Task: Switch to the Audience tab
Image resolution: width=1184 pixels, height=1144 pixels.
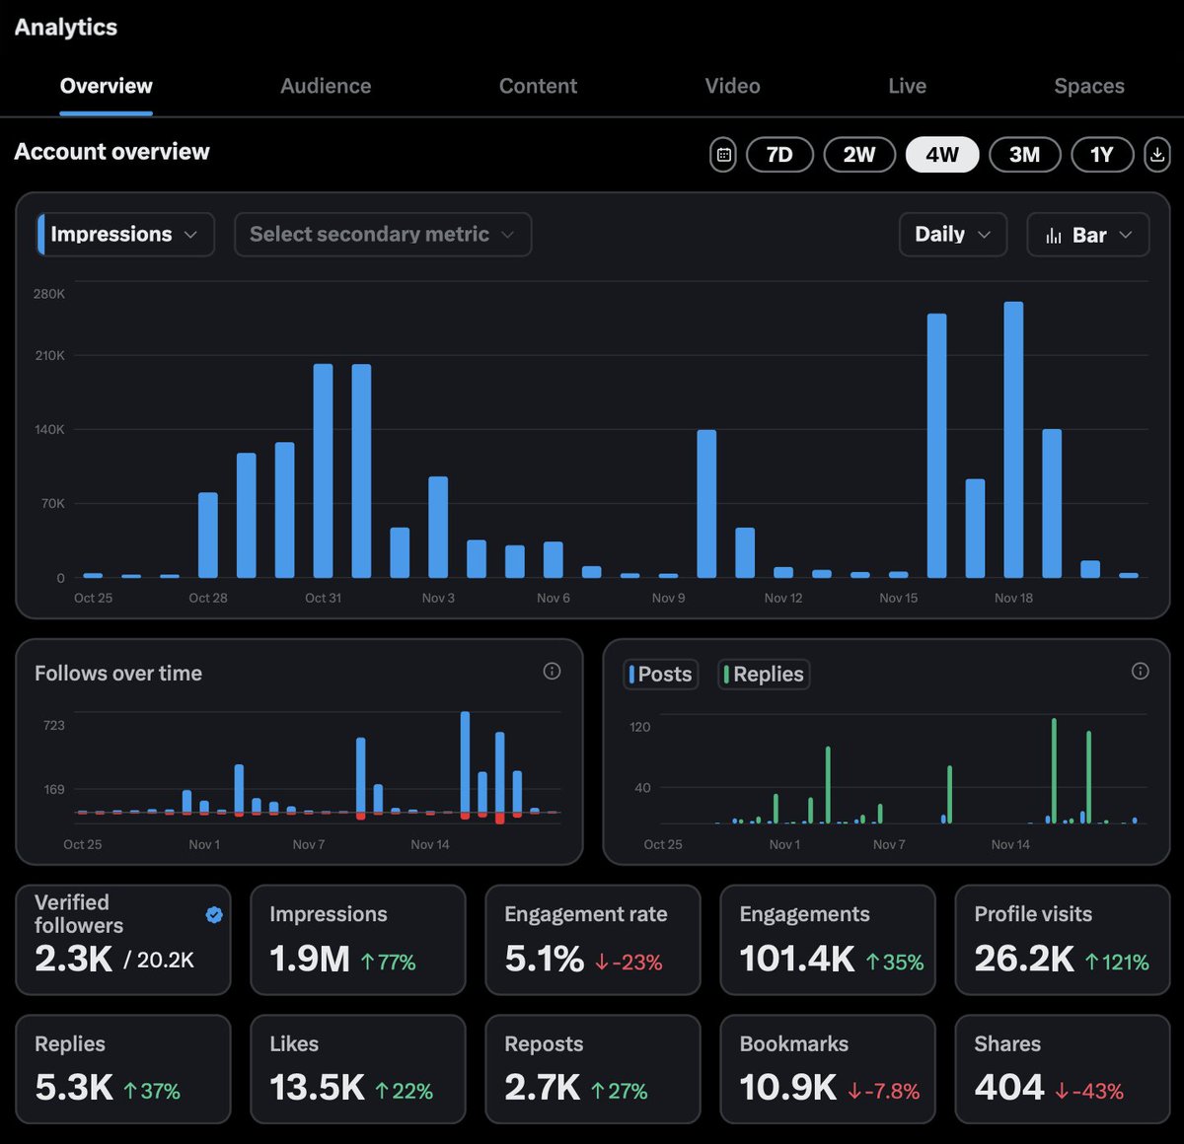Action: [x=326, y=86]
